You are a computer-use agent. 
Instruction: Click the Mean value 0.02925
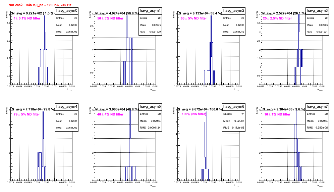[73, 121]
